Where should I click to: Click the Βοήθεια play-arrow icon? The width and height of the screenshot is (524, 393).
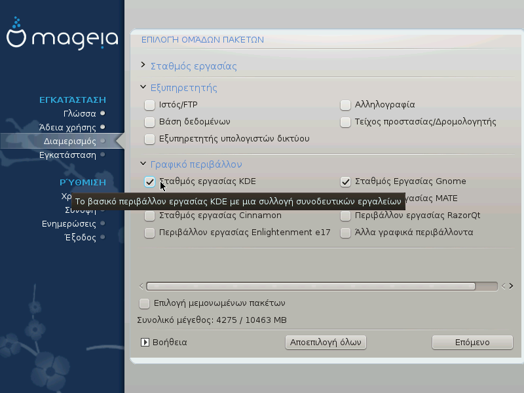pos(145,342)
